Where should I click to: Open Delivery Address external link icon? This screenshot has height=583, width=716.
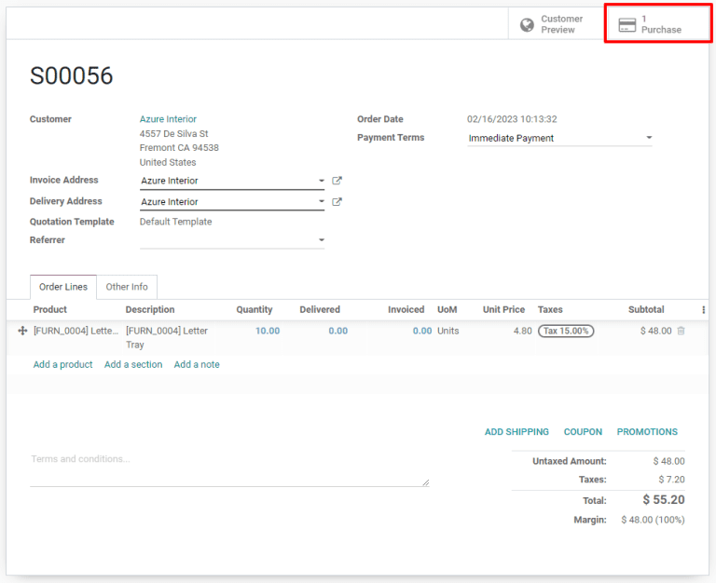click(337, 201)
